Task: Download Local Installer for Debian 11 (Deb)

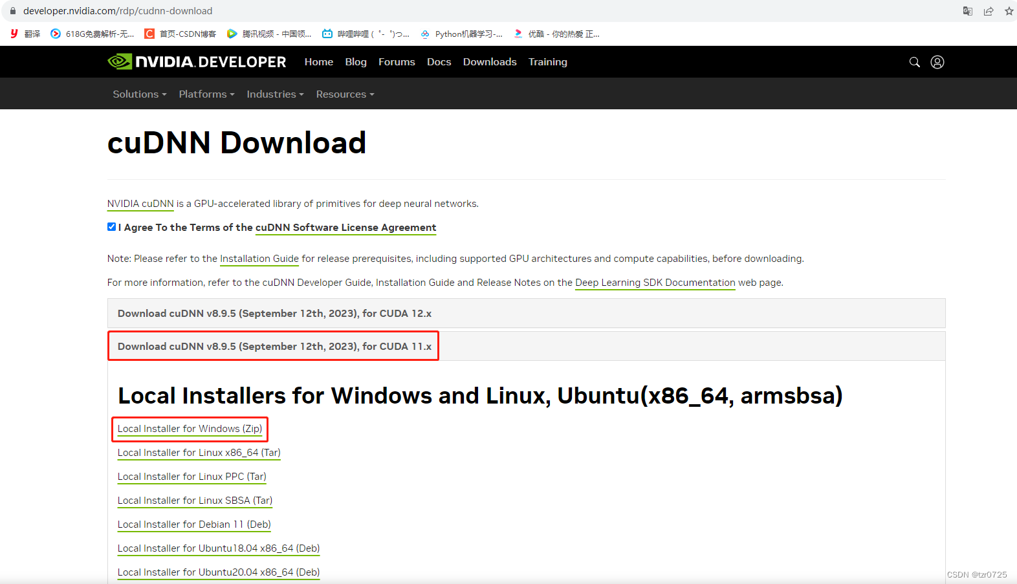Action: 194,525
